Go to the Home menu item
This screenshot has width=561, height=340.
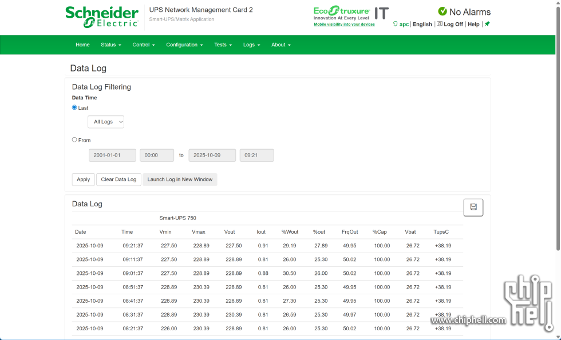coord(82,45)
